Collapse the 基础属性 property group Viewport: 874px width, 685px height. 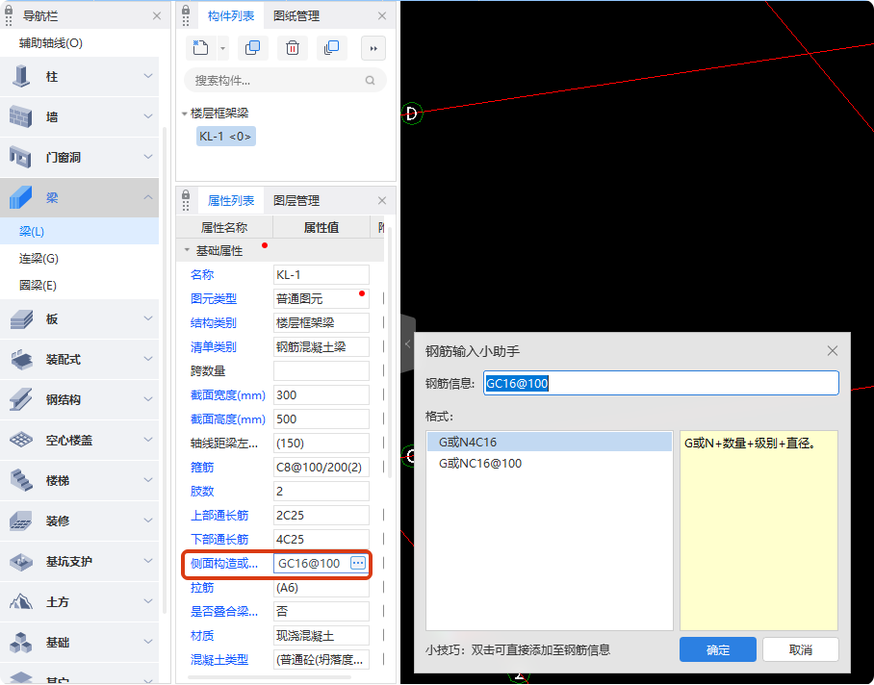pos(187,248)
